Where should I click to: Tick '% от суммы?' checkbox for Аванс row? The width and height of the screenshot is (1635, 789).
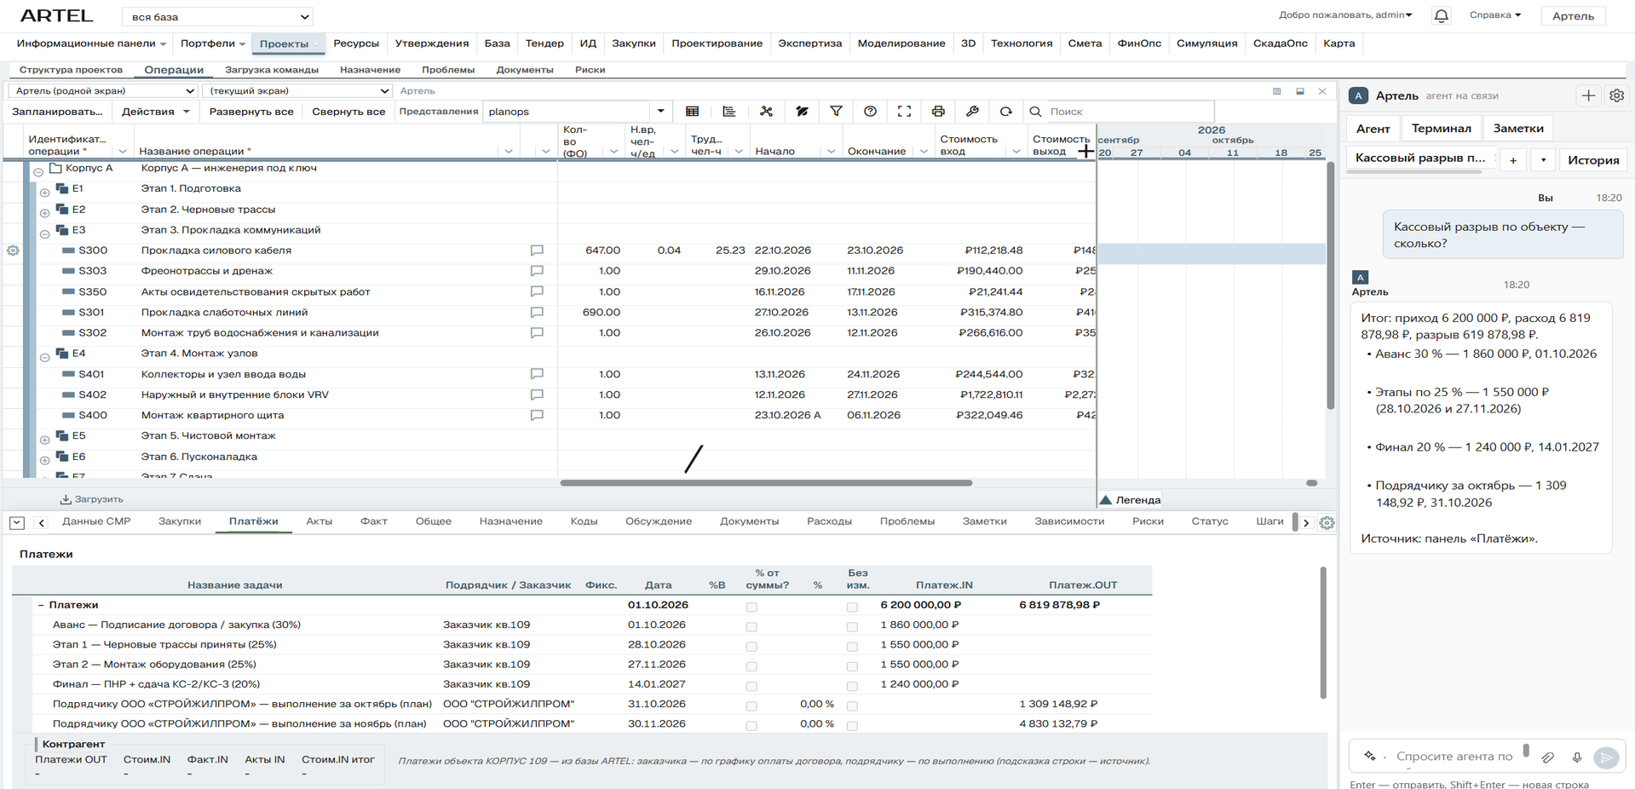(x=751, y=627)
